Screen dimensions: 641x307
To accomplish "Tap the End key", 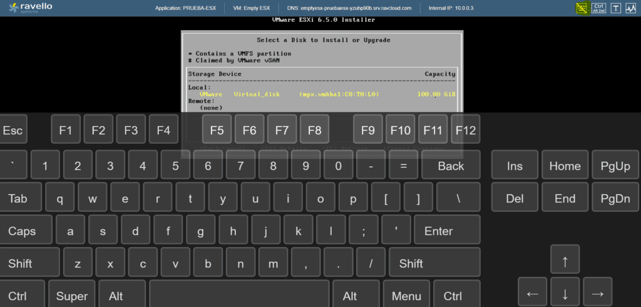I will click(x=565, y=197).
